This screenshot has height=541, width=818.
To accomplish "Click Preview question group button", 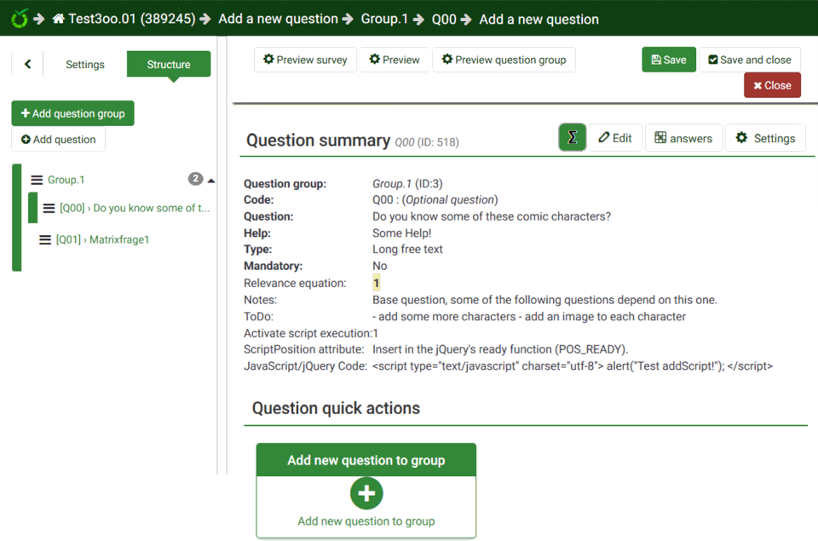I will click(x=504, y=60).
